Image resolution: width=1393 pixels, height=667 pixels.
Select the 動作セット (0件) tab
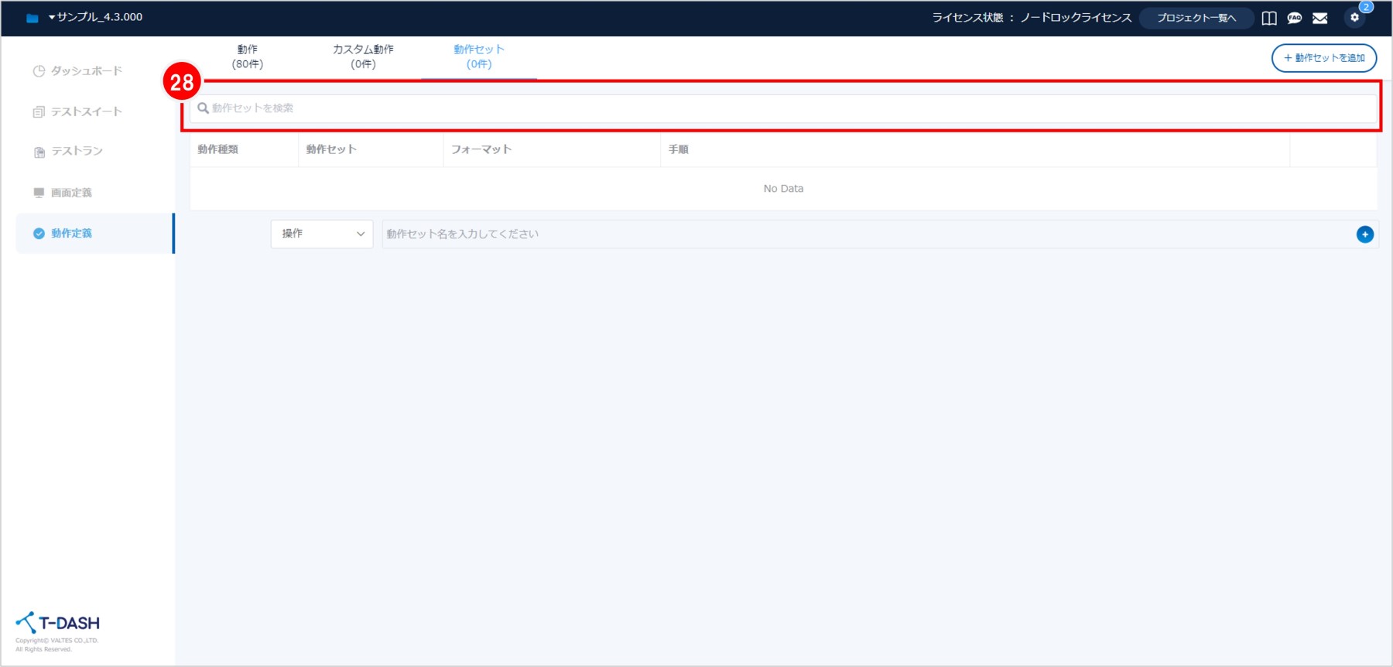coord(479,56)
